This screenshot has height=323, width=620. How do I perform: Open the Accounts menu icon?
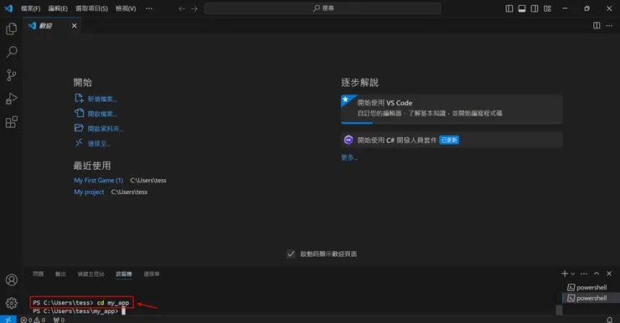pyautogui.click(x=12, y=280)
